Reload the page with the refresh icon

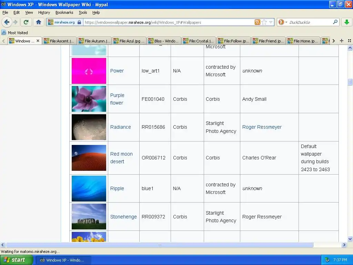pyautogui.click(x=26, y=22)
